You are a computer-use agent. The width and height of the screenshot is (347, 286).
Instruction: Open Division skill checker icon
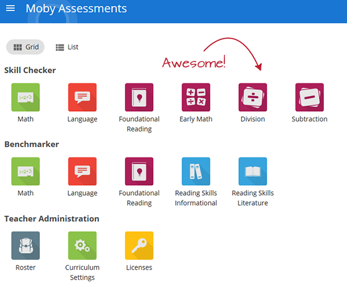[253, 97]
